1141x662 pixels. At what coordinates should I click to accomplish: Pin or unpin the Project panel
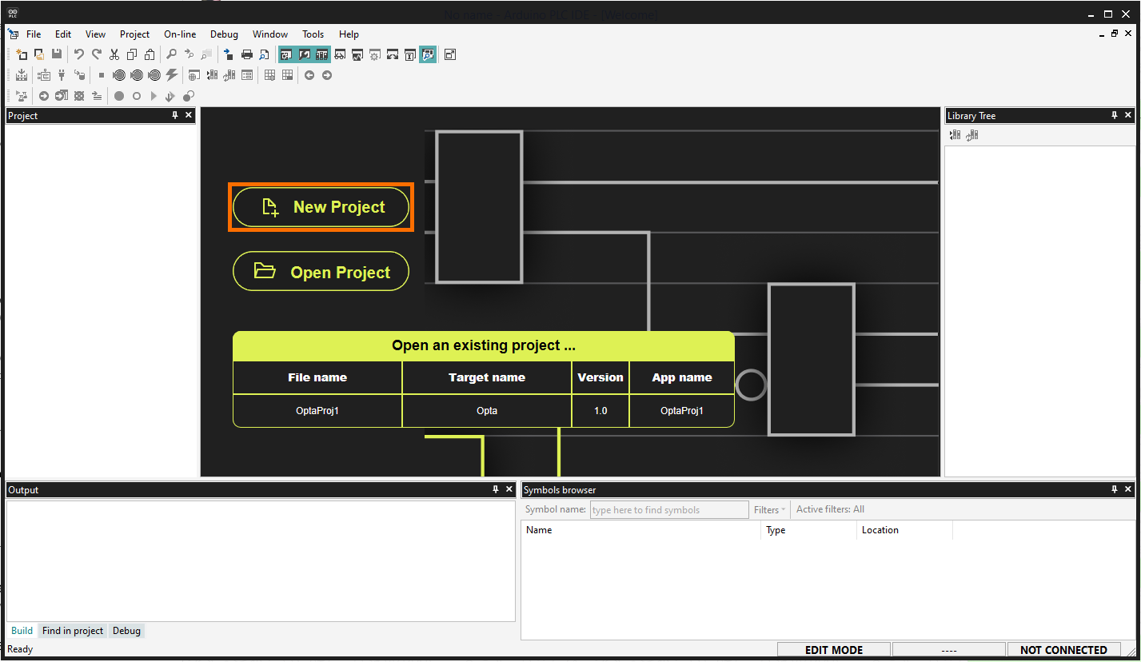(x=175, y=116)
